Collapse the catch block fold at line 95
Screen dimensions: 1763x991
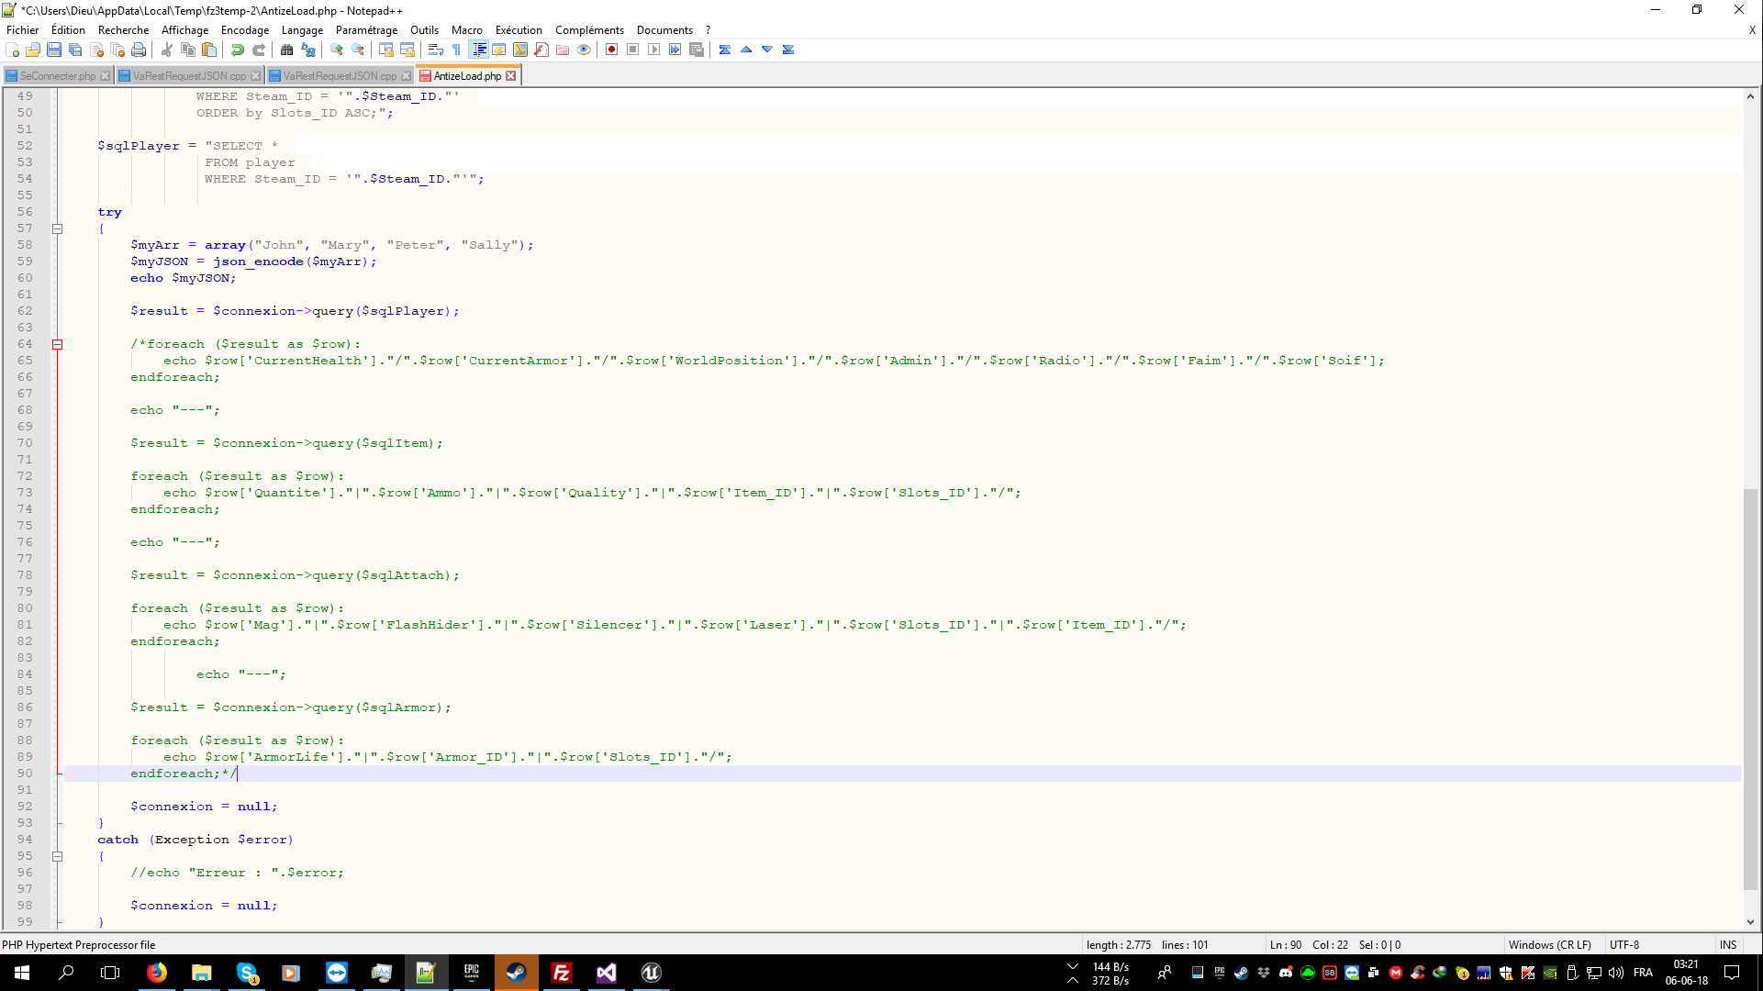pos(57,856)
